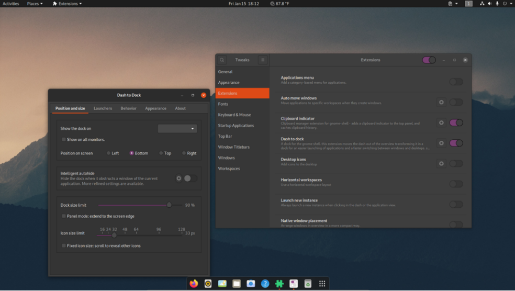The width and height of the screenshot is (515, 291).
Task: Open the Tweaks hamburger menu
Action: [x=263, y=60]
